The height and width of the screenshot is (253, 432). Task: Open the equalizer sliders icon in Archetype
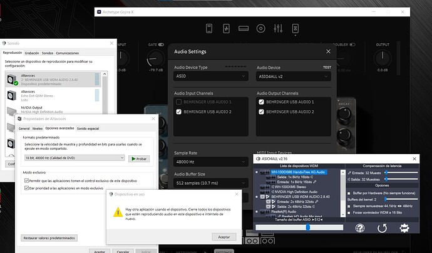[278, 28]
